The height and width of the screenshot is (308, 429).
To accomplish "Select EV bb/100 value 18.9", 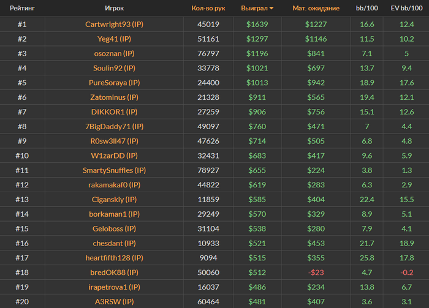I will pos(406,243).
